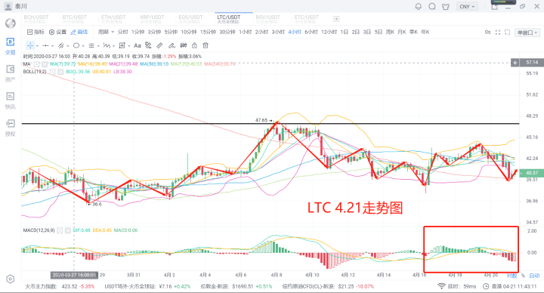Select the 1分钟 interval

tap(138, 32)
